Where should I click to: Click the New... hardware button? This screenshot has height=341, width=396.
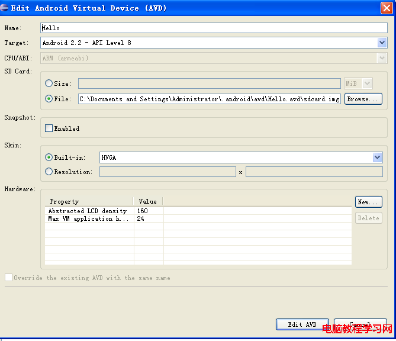(368, 202)
